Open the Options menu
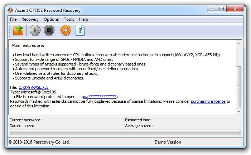This screenshot has width=251, height=155. pyautogui.click(x=51, y=19)
